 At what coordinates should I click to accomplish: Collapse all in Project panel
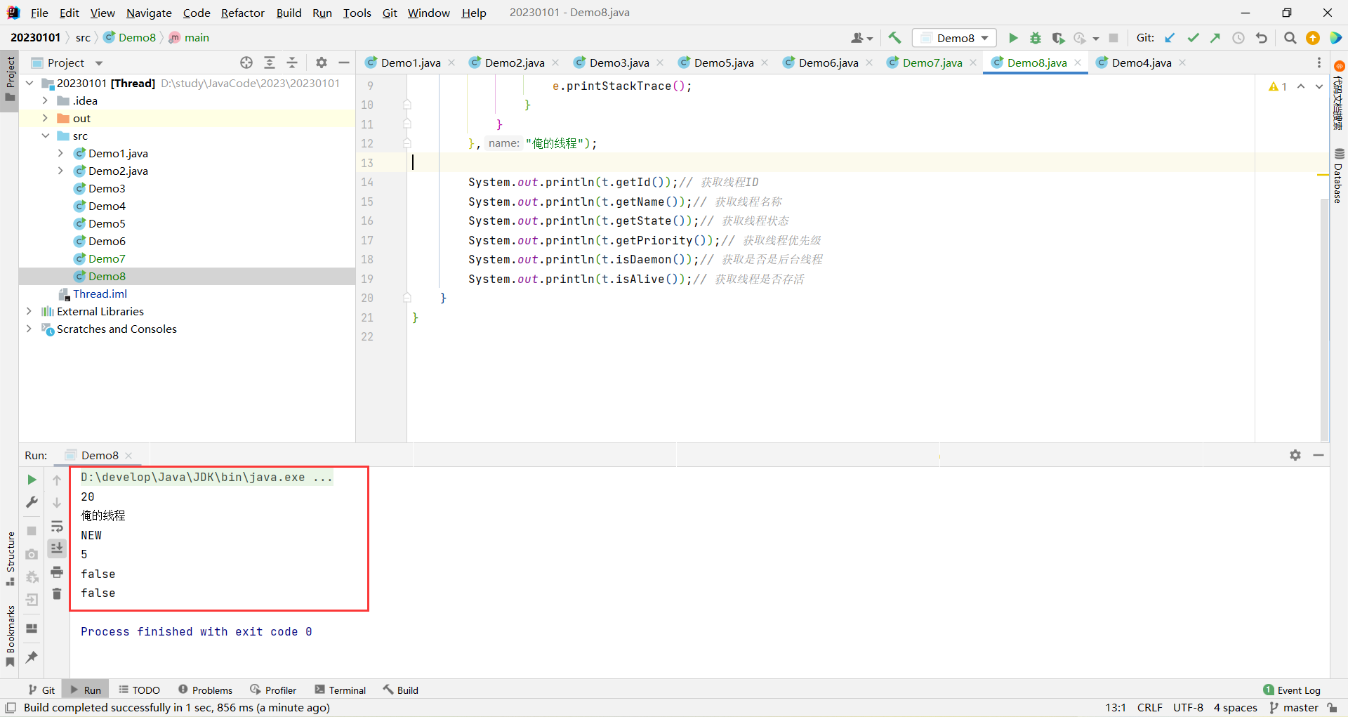pos(293,63)
